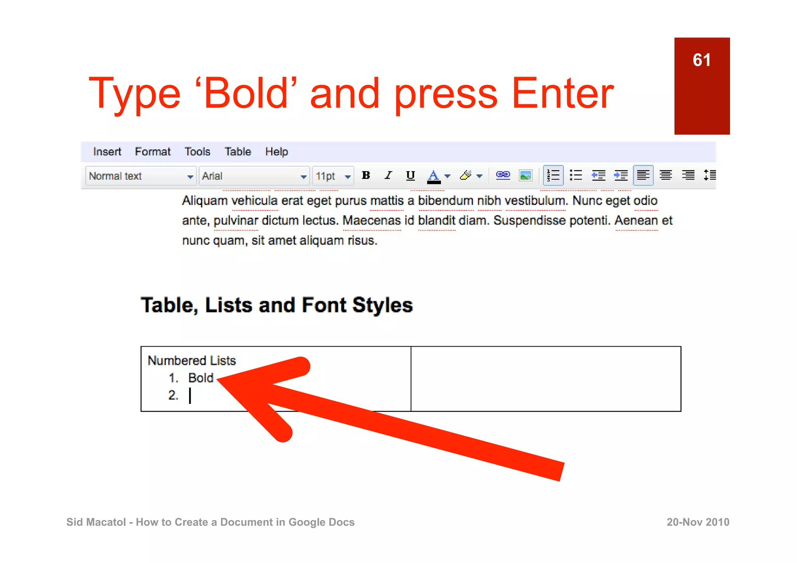Image resolution: width=797 pixels, height=563 pixels.
Task: Click the 'Numbered Lists' text in table
Action: 192,361
